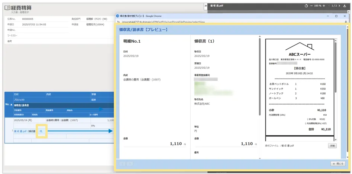Click the receipt image vertical scrollbar
This screenshot has height=174, width=352.
(336, 89)
